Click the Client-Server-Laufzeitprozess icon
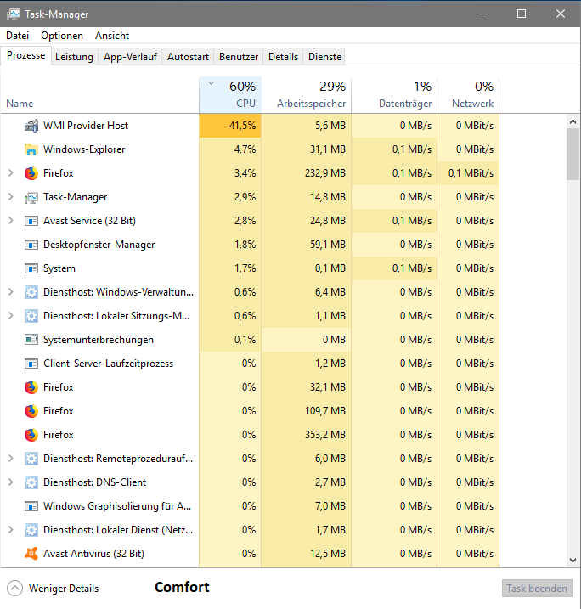The width and height of the screenshot is (581, 609). pyautogui.click(x=31, y=364)
